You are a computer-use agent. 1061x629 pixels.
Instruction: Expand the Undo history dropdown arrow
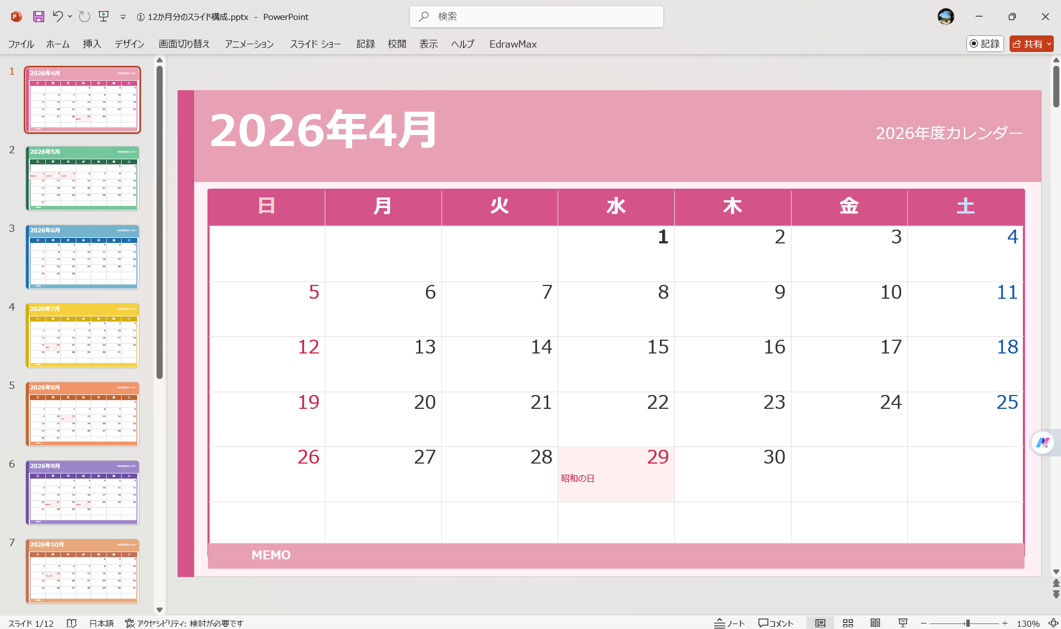(x=70, y=17)
